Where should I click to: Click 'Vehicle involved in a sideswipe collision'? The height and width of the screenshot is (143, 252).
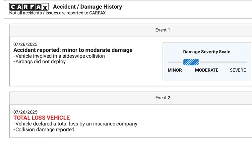point(59,56)
